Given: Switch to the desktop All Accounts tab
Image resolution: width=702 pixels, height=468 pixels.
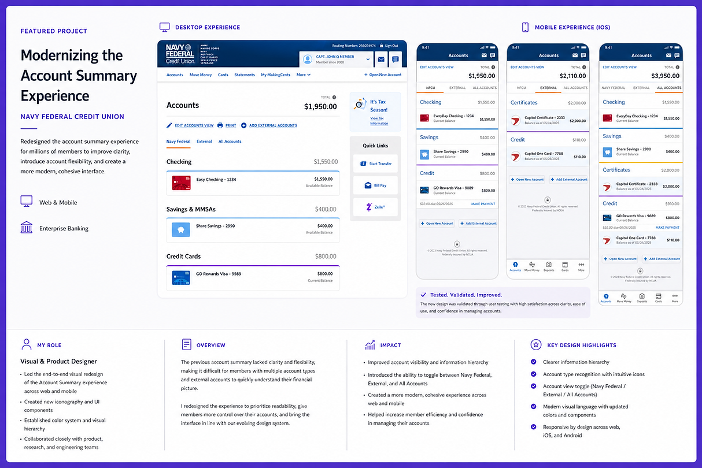Looking at the screenshot, I should click(x=230, y=142).
